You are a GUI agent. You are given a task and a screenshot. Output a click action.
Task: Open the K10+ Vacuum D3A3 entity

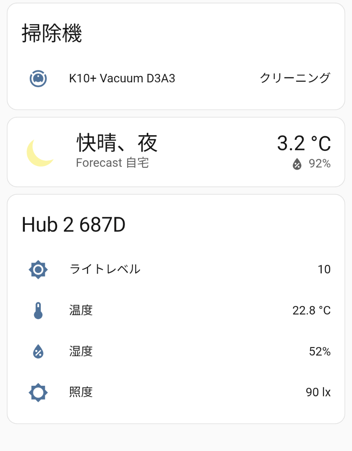pyautogui.click(x=122, y=78)
